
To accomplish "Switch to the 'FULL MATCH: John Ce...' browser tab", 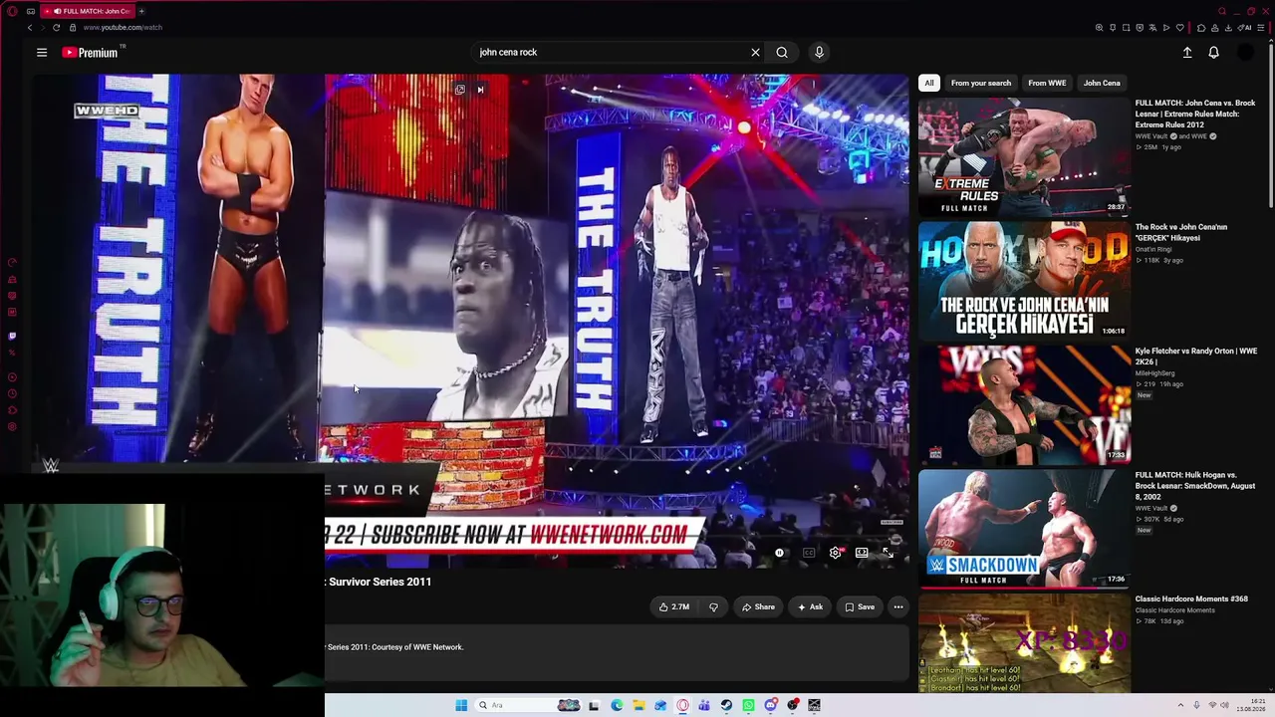I will 87,11.
